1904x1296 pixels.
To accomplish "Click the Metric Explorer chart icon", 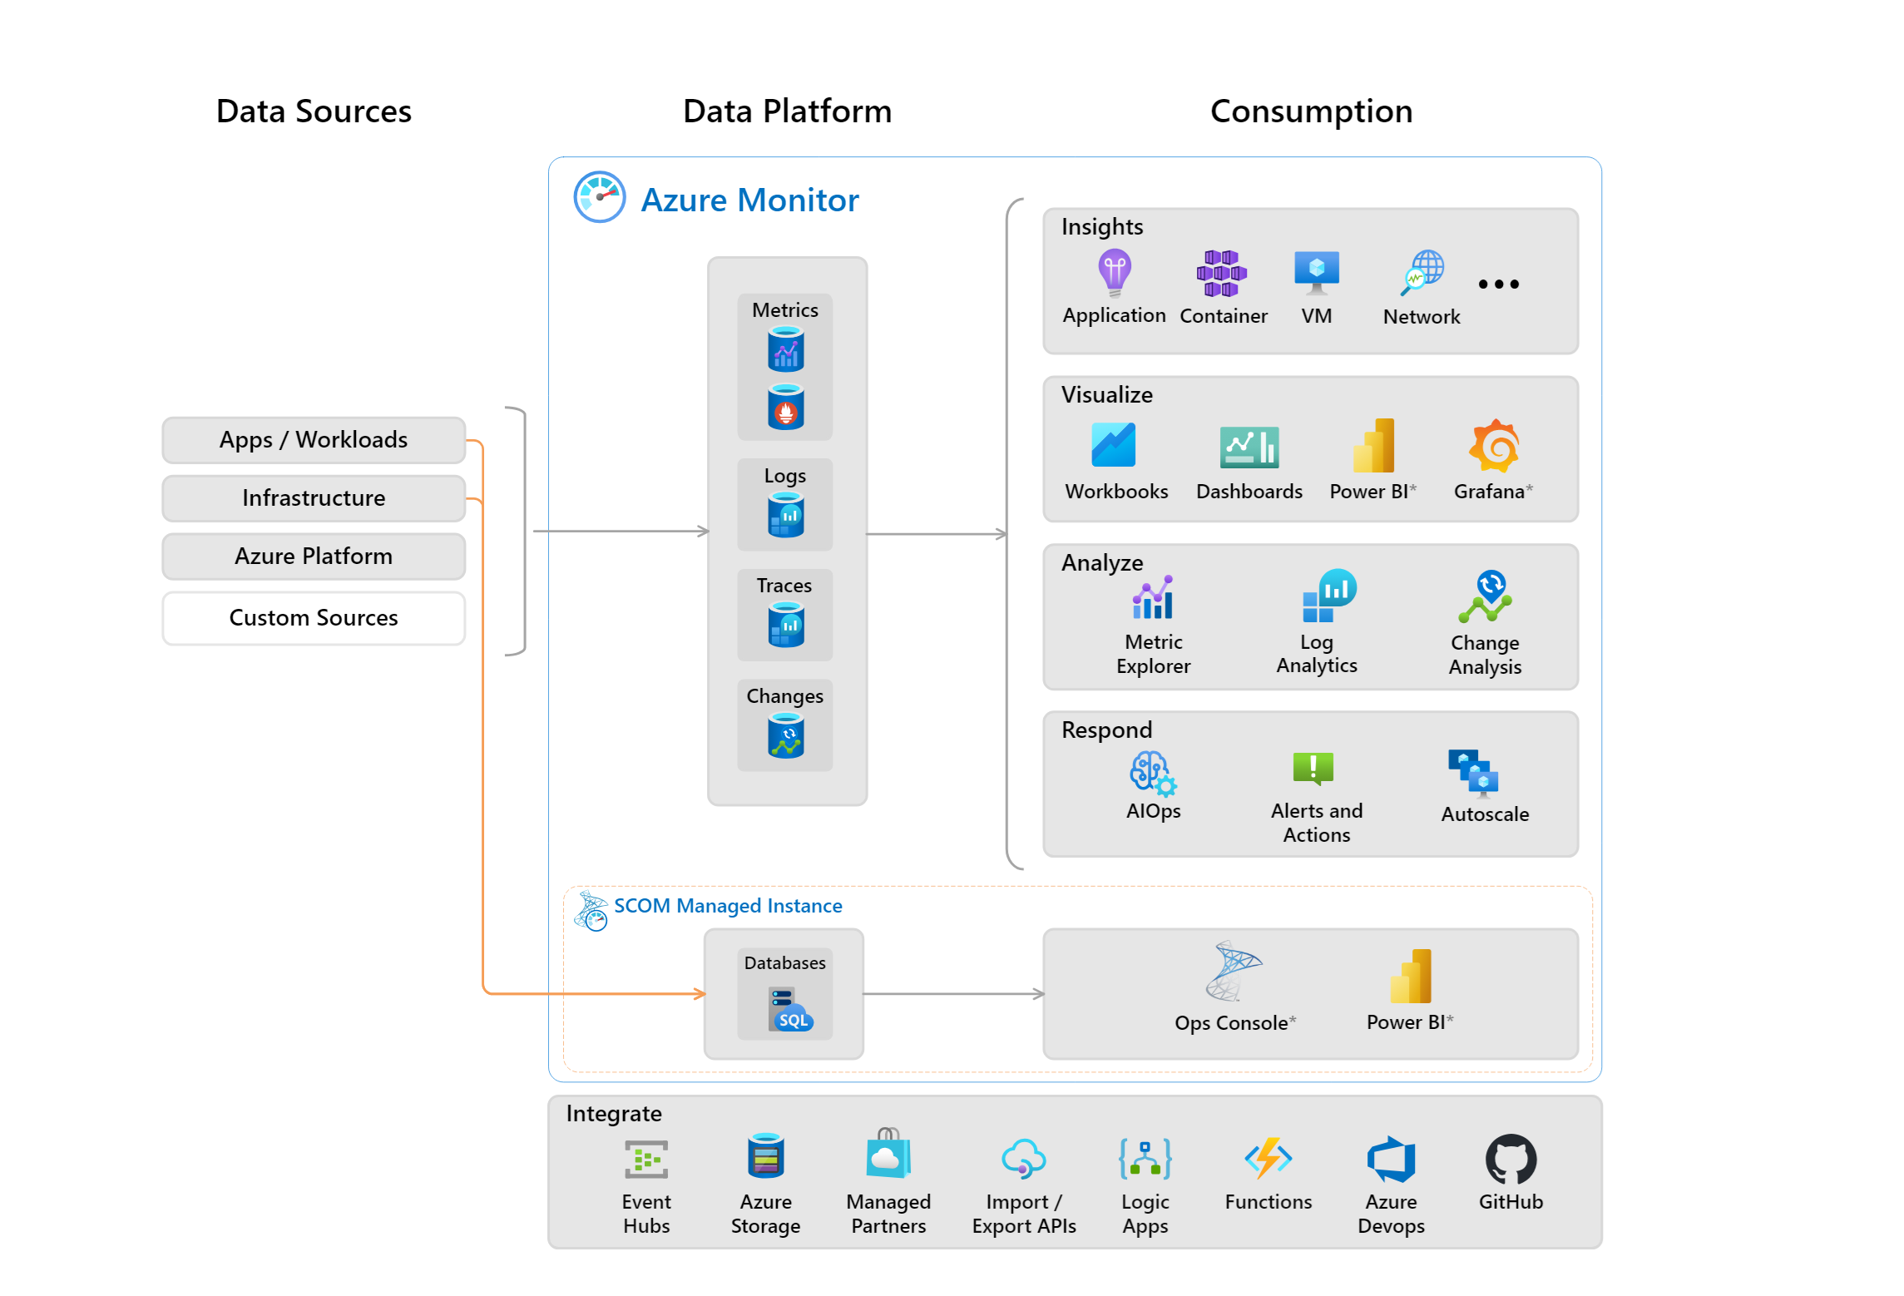I will pyautogui.click(x=1152, y=597).
